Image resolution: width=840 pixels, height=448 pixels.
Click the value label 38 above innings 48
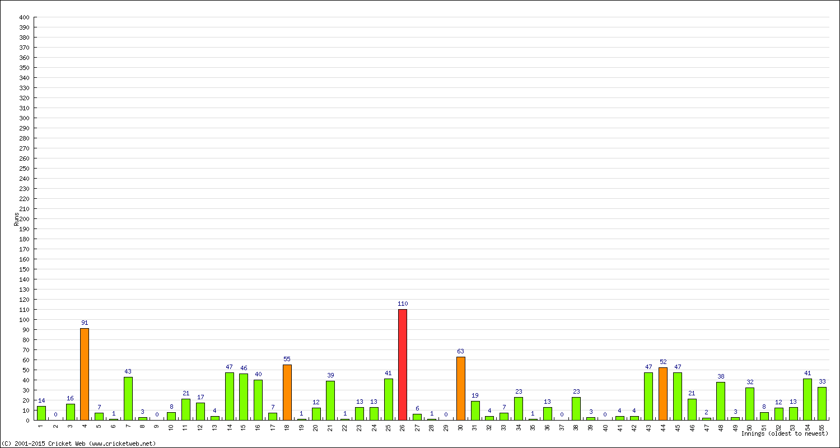[721, 376]
